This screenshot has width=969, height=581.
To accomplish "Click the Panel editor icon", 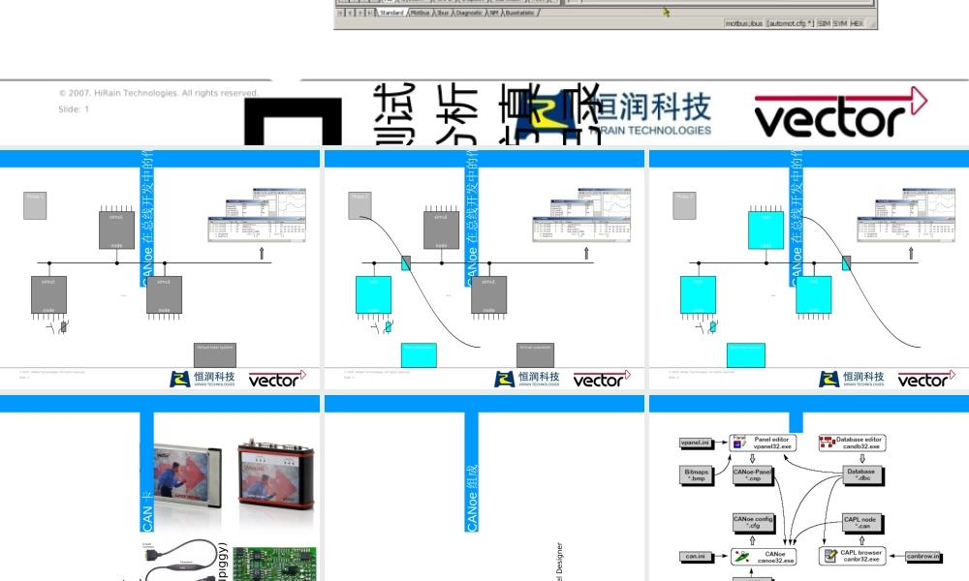I will 739,443.
